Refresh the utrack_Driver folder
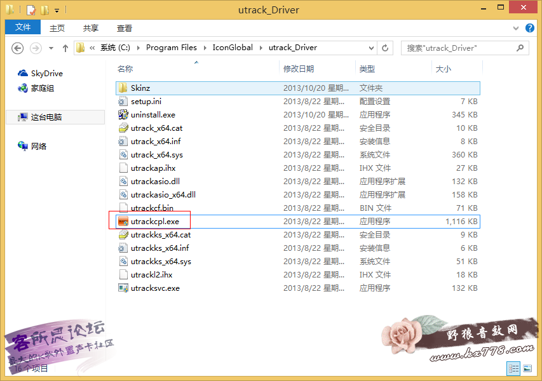The width and height of the screenshot is (542, 381). 385,48
